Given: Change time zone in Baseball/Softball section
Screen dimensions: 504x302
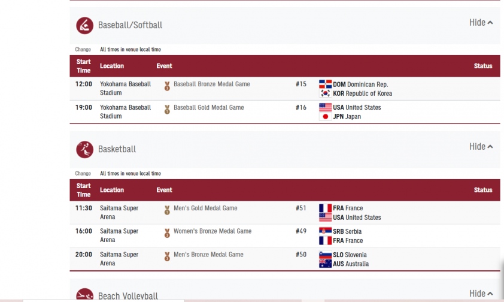Looking at the screenshot, I should [83, 50].
